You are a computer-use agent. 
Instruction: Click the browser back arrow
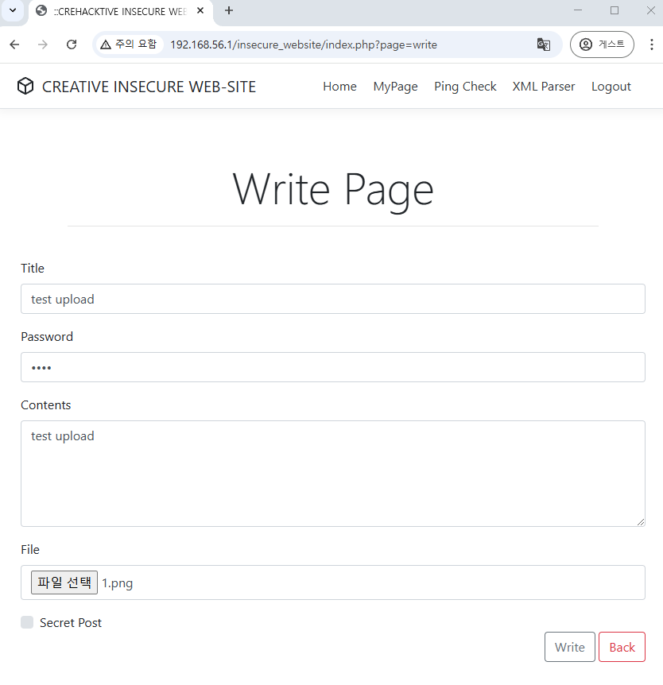(14, 45)
